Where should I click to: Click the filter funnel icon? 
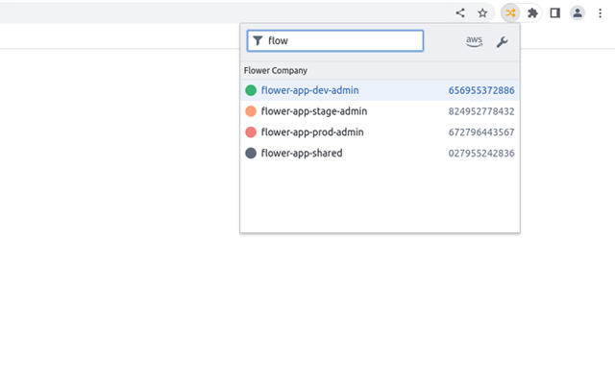click(258, 40)
